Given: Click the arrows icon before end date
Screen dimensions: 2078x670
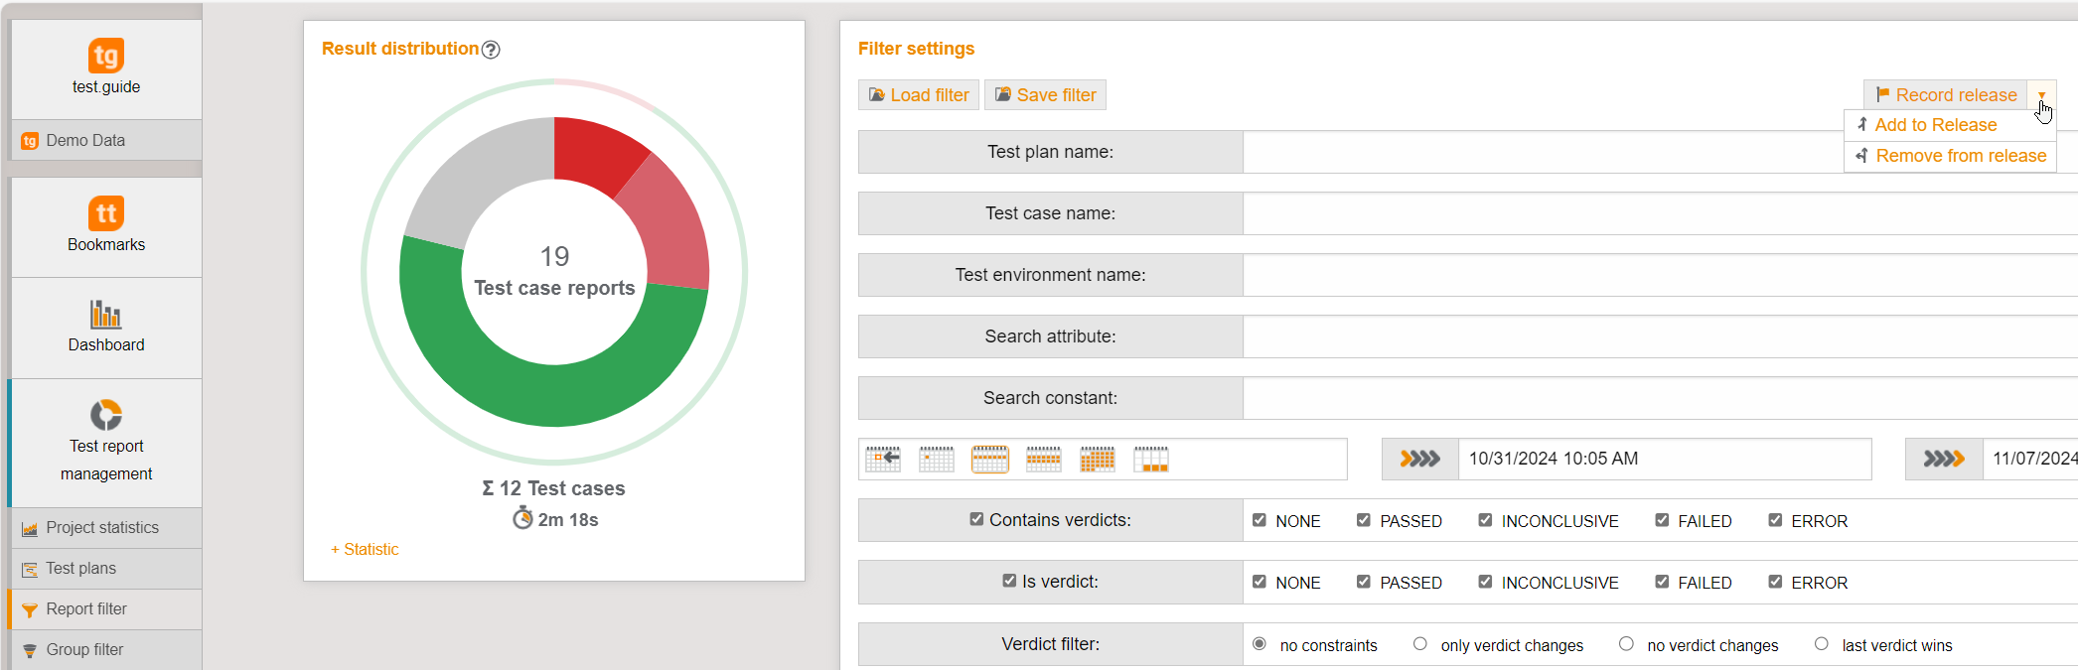Looking at the screenshot, I should tap(1944, 459).
